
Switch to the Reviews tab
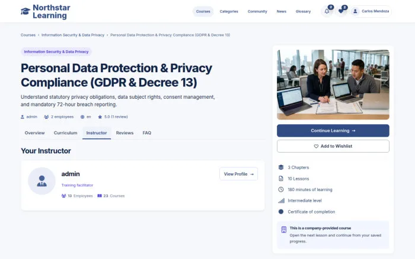(124, 133)
